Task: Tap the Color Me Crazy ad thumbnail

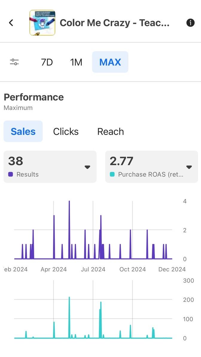Action: 42,23
